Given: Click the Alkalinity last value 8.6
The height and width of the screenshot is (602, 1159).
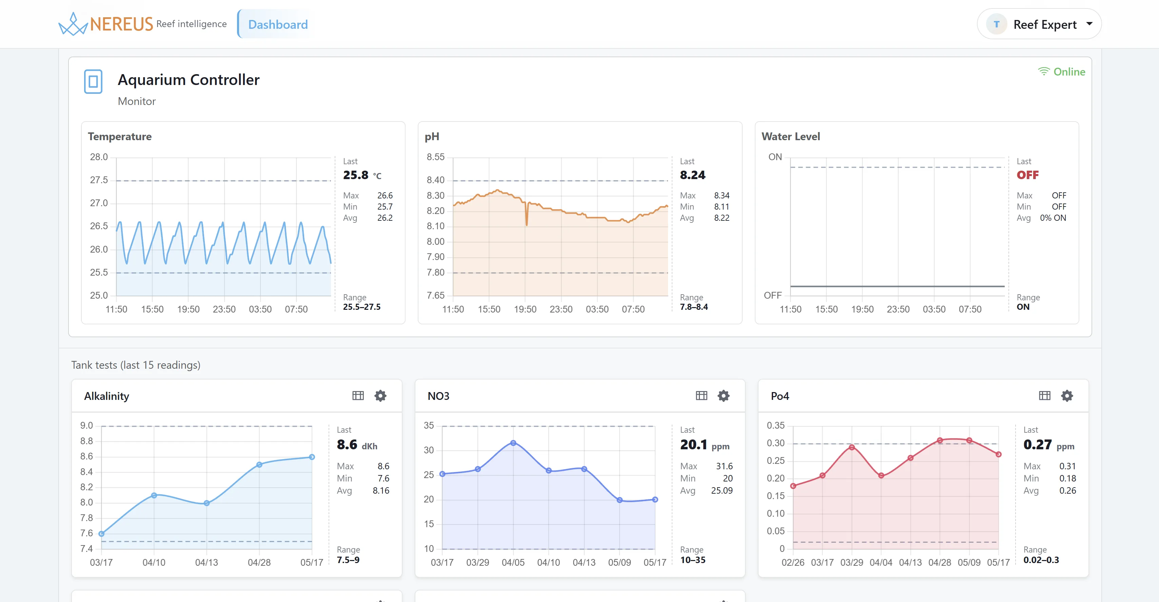Looking at the screenshot, I should click(347, 445).
